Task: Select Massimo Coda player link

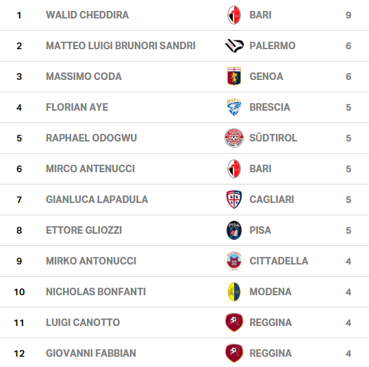Action: coord(84,77)
